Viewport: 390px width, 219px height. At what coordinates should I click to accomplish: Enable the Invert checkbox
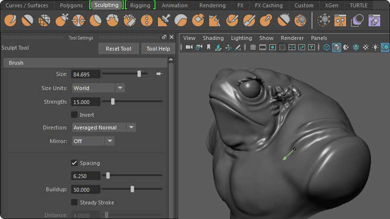75,115
